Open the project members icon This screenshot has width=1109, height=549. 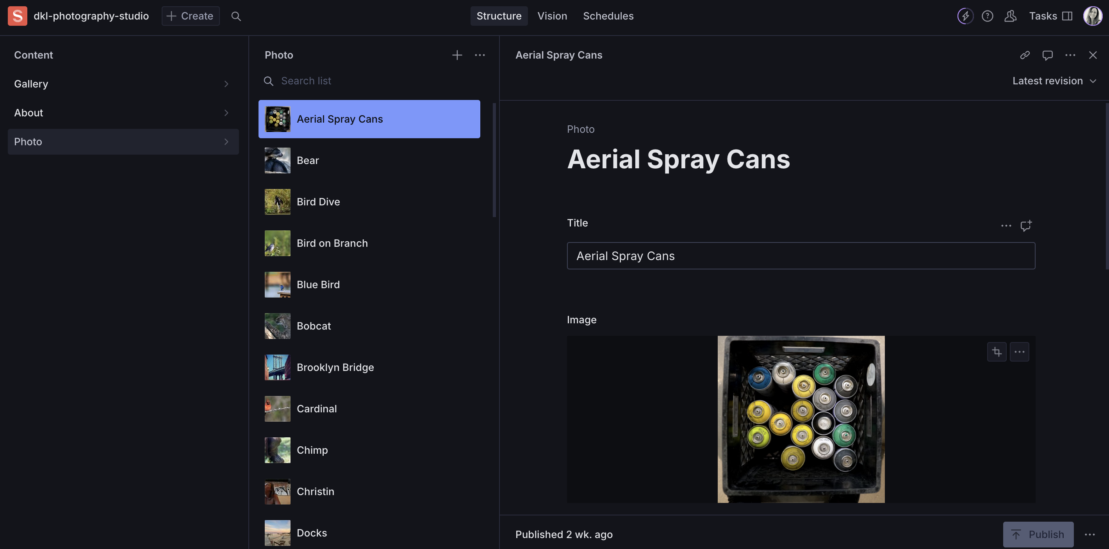1010,16
